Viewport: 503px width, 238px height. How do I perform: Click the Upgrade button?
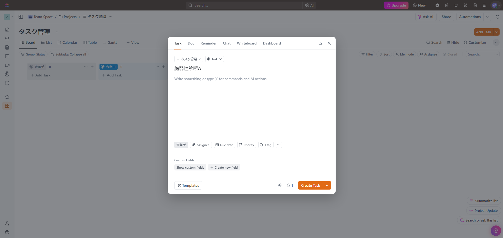pyautogui.click(x=396, y=5)
